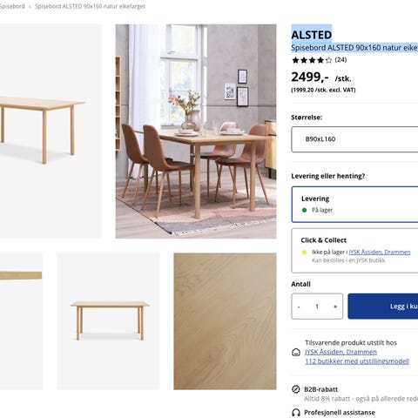Select the Levering delivery option
The height and width of the screenshot is (418, 418).
(354, 205)
